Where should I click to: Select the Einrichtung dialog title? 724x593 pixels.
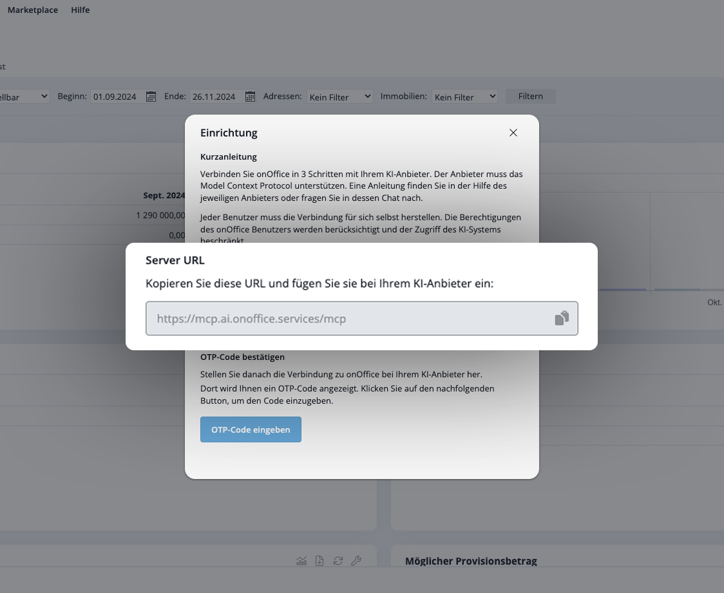(x=229, y=133)
